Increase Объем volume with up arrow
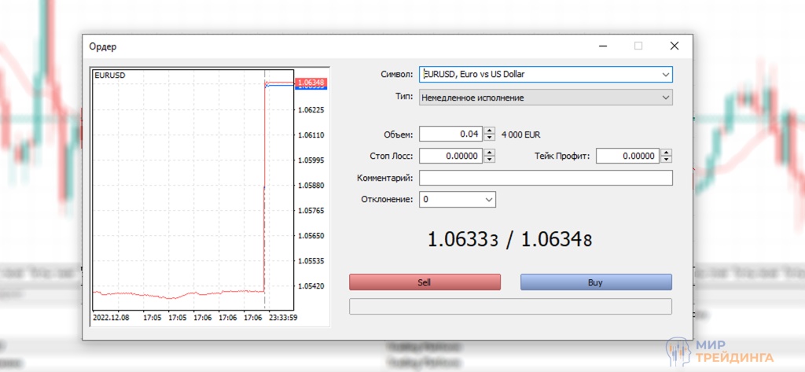The width and height of the screenshot is (805, 372). [490, 131]
